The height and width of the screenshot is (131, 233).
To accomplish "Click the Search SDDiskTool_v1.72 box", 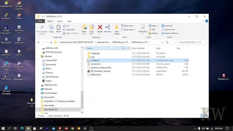I will coord(189,42).
